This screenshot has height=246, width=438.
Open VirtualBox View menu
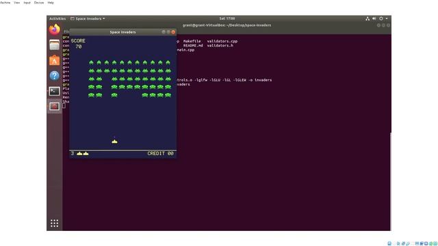tap(16, 3)
